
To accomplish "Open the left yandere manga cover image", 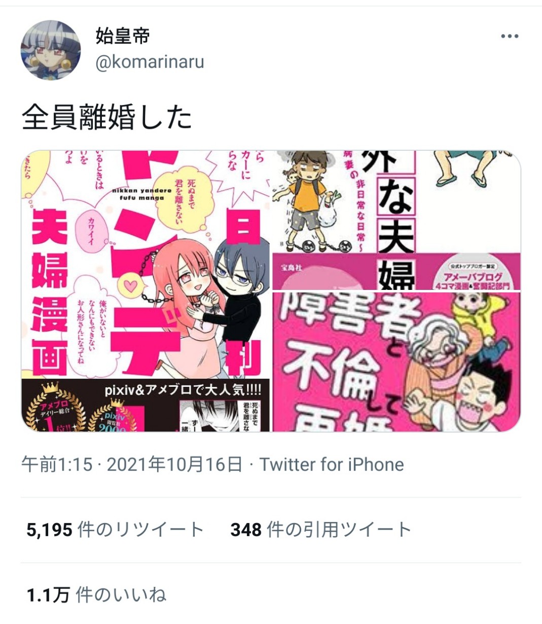I will point(146,291).
